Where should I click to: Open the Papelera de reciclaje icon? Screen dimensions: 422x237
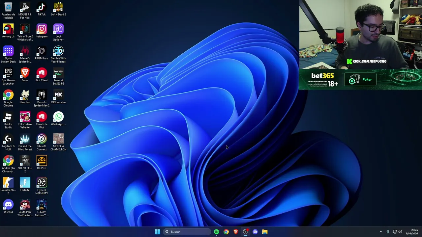tap(8, 10)
